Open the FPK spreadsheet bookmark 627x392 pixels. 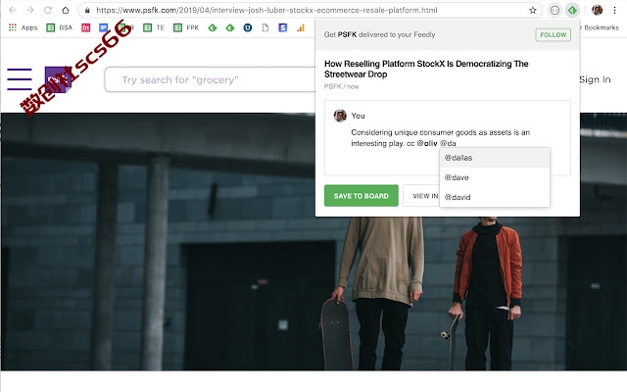186,27
